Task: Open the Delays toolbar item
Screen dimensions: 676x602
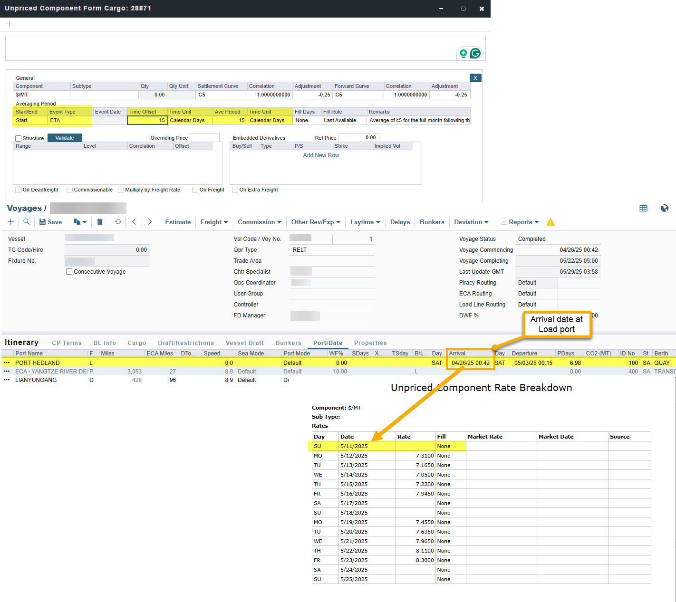Action: (x=400, y=222)
